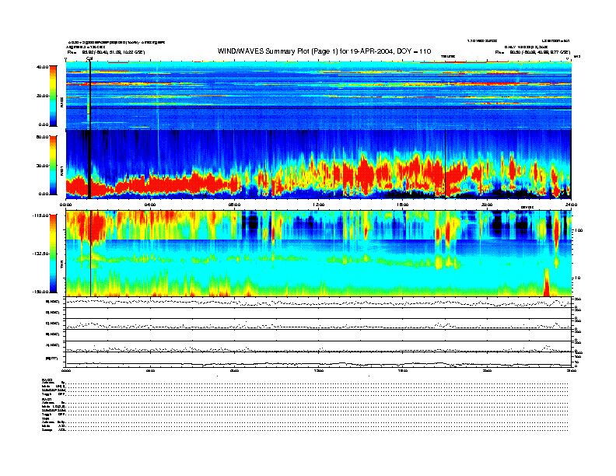Click the RAD2 status heading in bottom table

(x=47, y=379)
